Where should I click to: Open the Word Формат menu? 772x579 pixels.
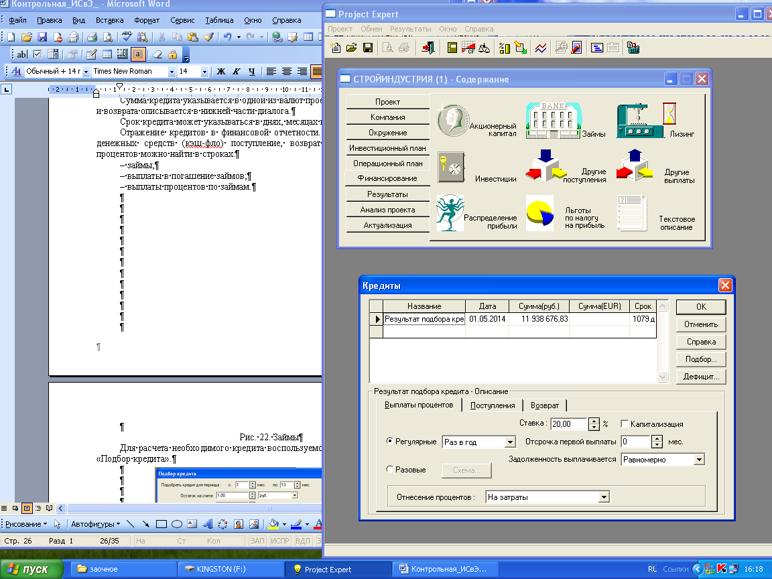click(147, 20)
